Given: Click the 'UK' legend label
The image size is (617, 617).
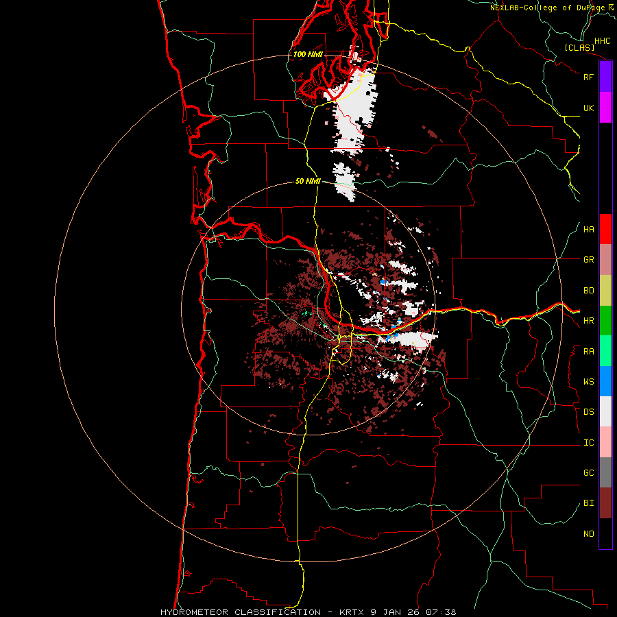Looking at the screenshot, I should pyautogui.click(x=588, y=108).
